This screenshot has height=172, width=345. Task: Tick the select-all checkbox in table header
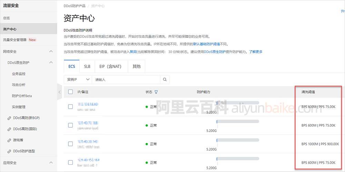pos(70,92)
